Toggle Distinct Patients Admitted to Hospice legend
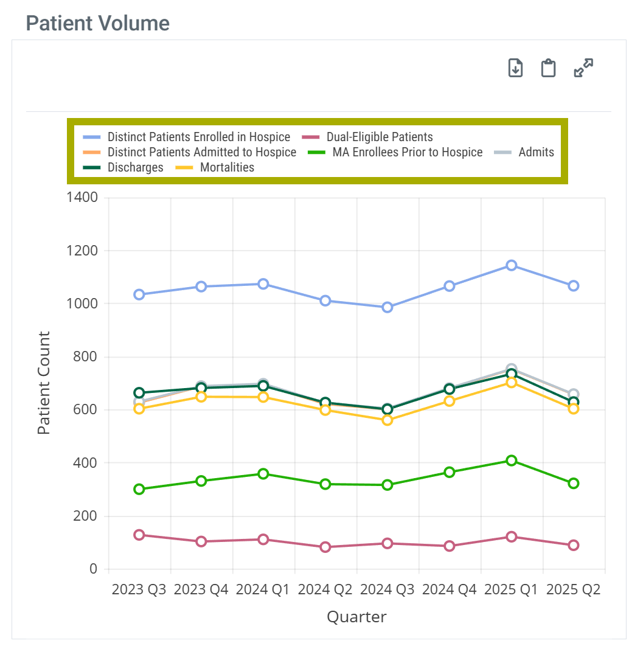The image size is (632, 646). pyautogui.click(x=202, y=152)
